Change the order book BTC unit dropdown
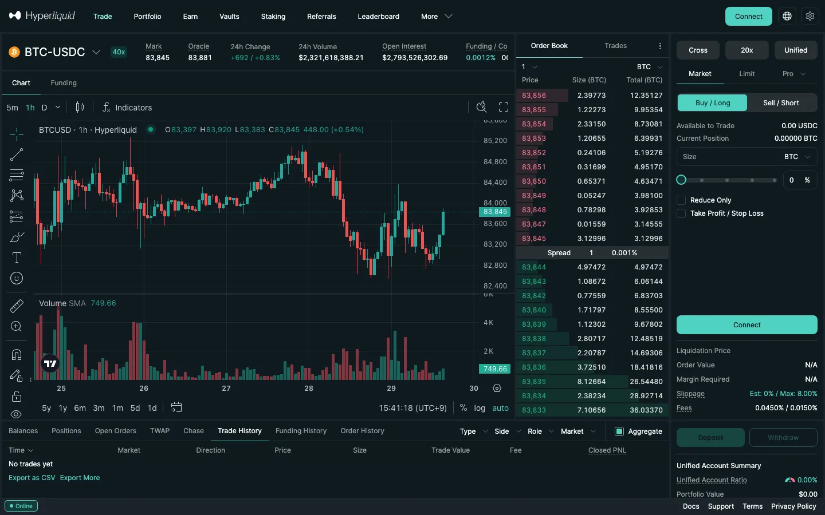Image resolution: width=825 pixels, height=515 pixels. 650,67
